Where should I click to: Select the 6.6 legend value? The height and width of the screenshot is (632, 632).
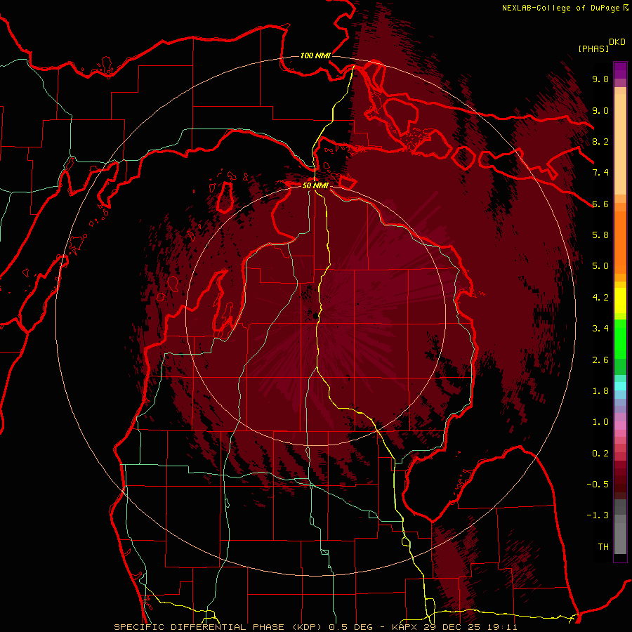click(600, 204)
